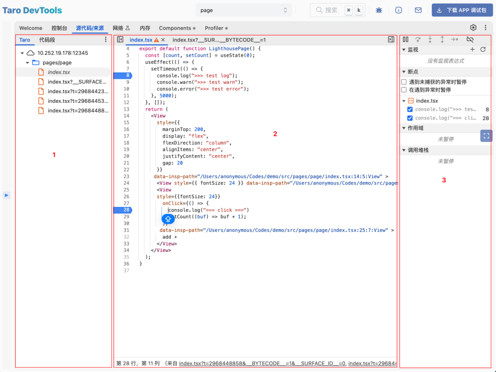Step into next function call

click(x=430, y=39)
